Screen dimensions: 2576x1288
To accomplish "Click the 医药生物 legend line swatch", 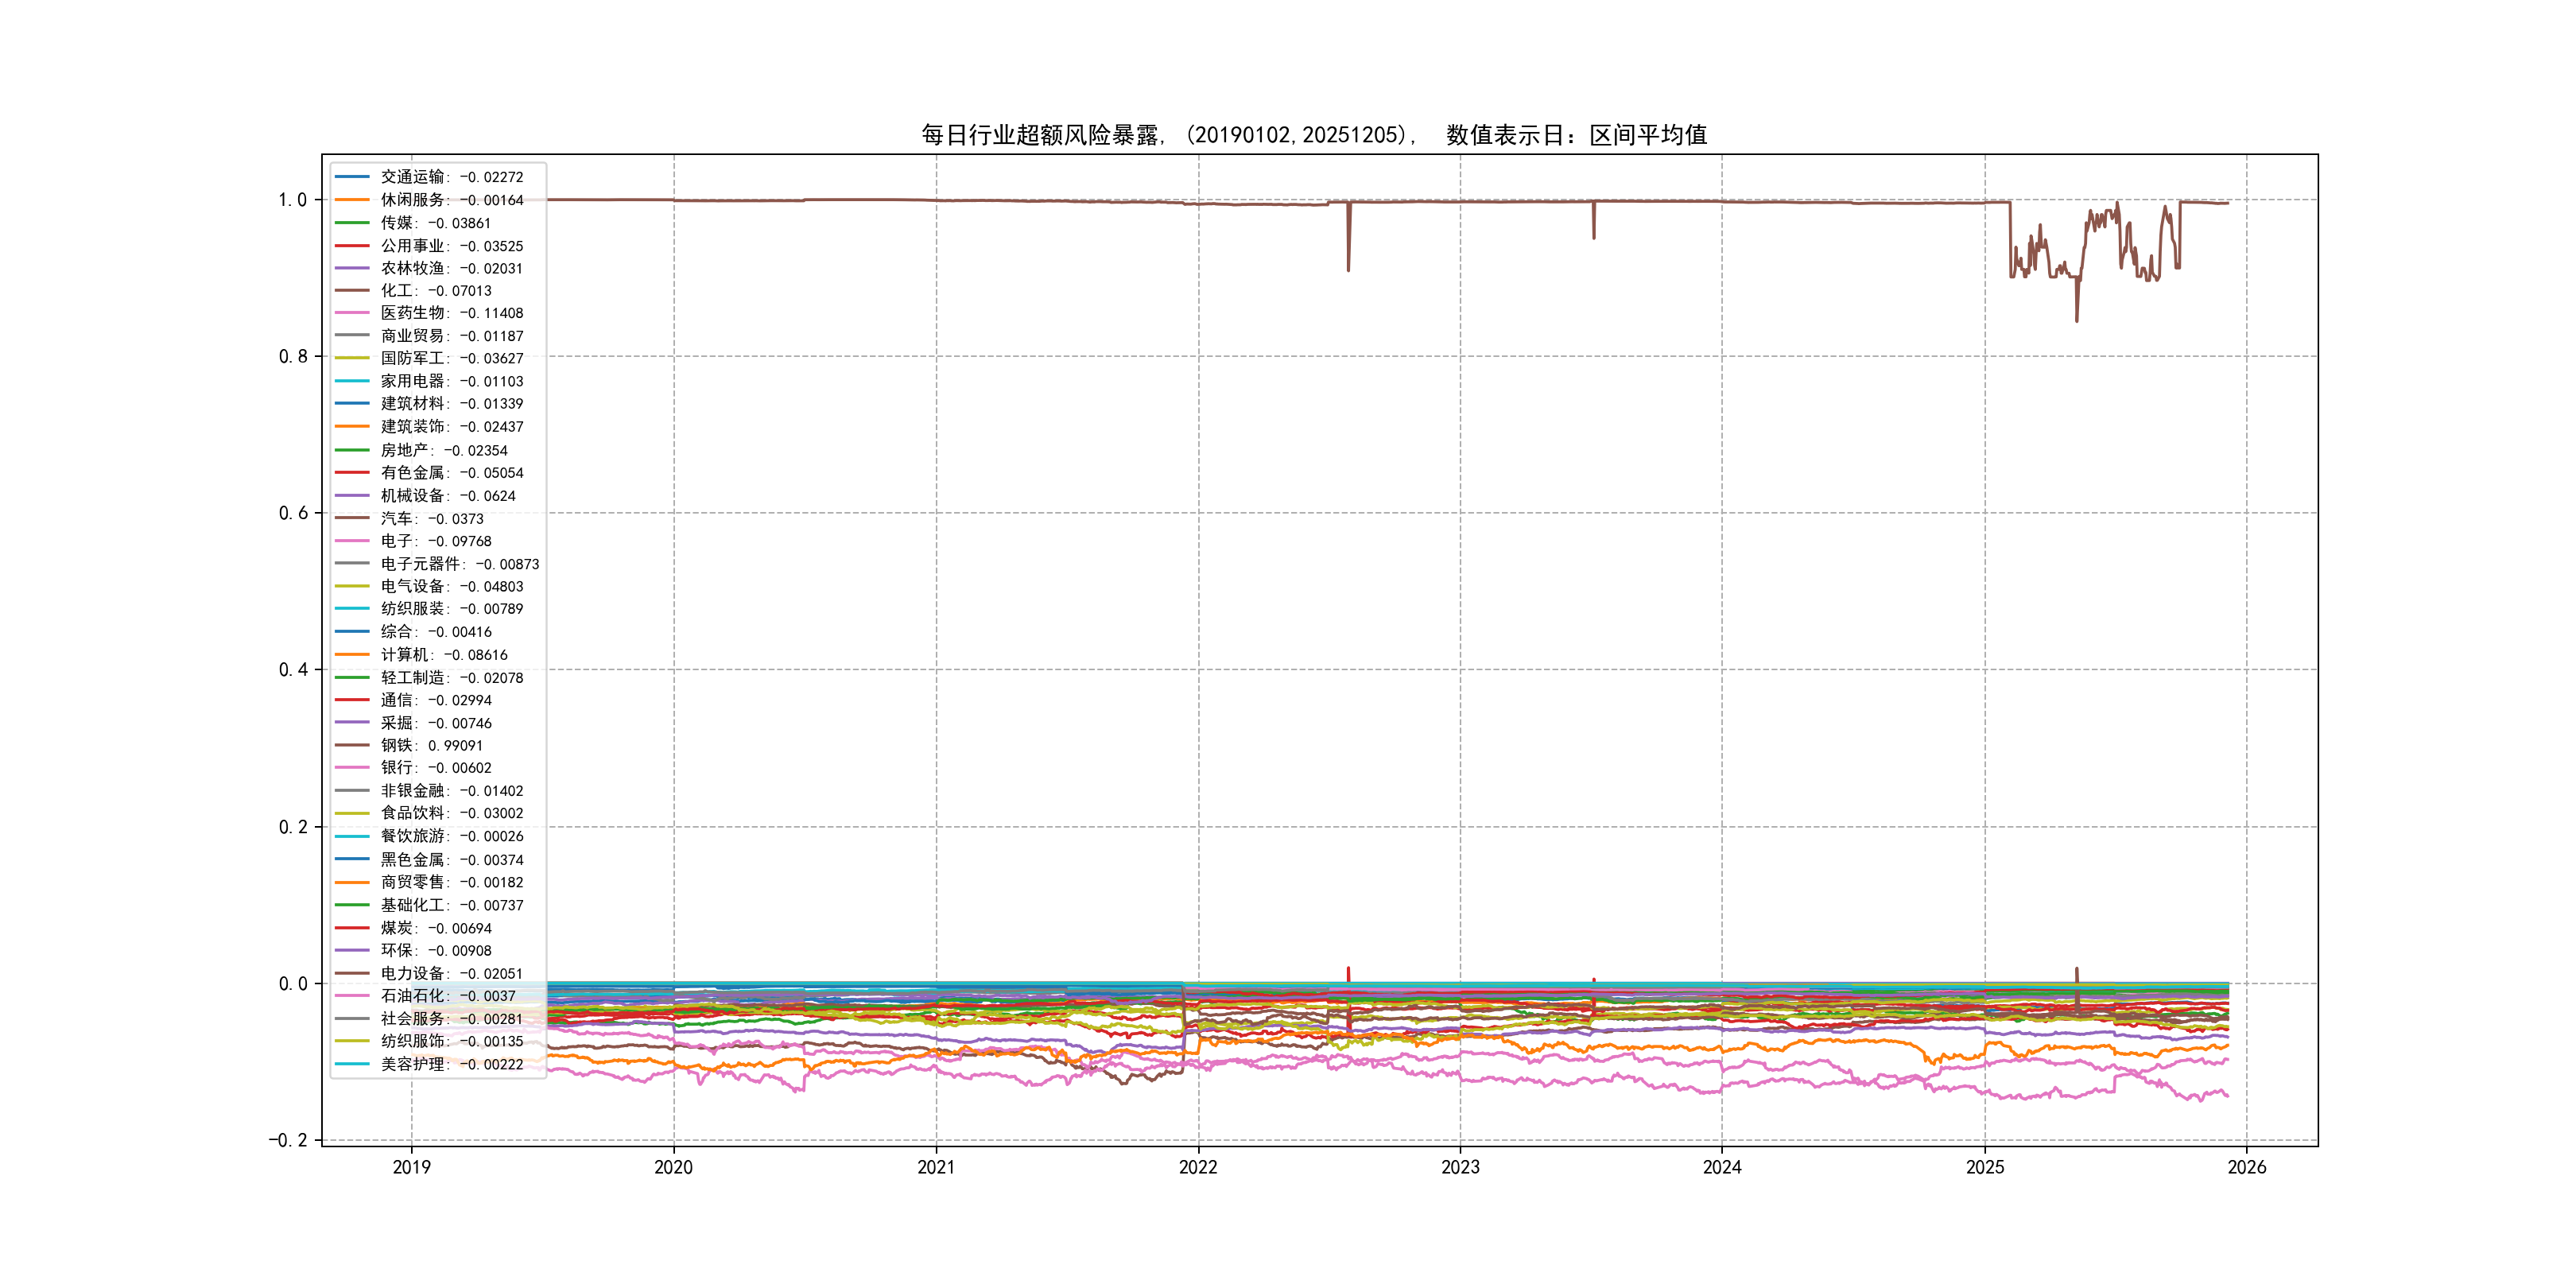I will pos(352,313).
